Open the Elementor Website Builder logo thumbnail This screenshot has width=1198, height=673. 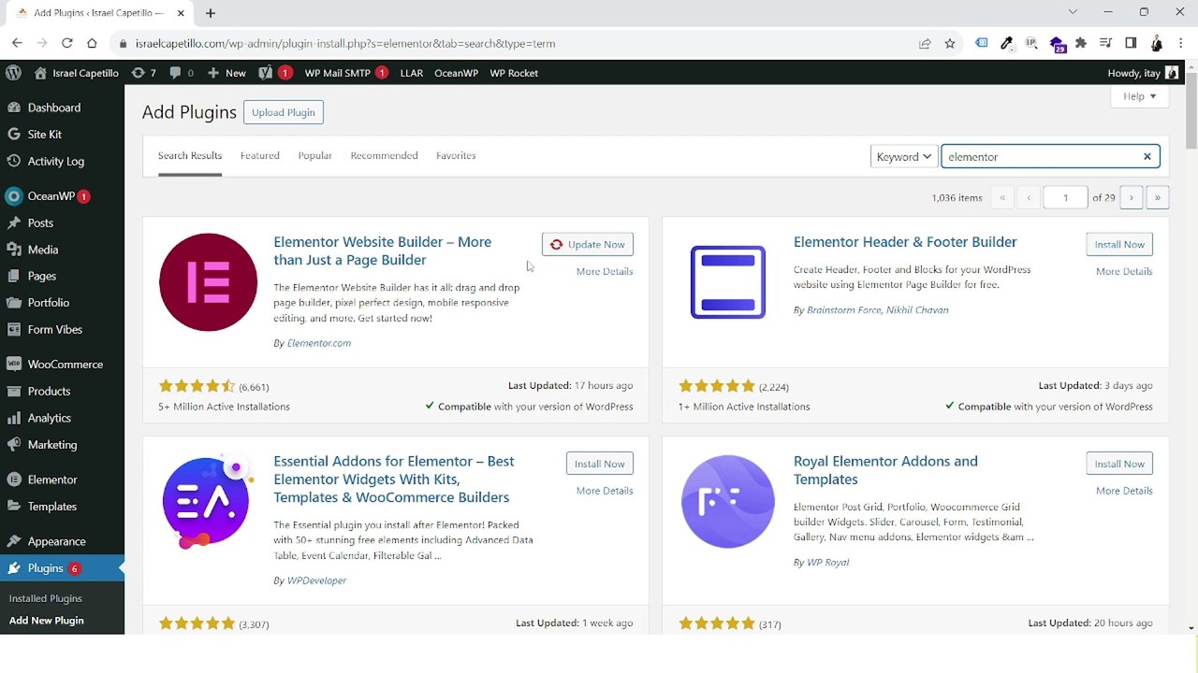(208, 282)
